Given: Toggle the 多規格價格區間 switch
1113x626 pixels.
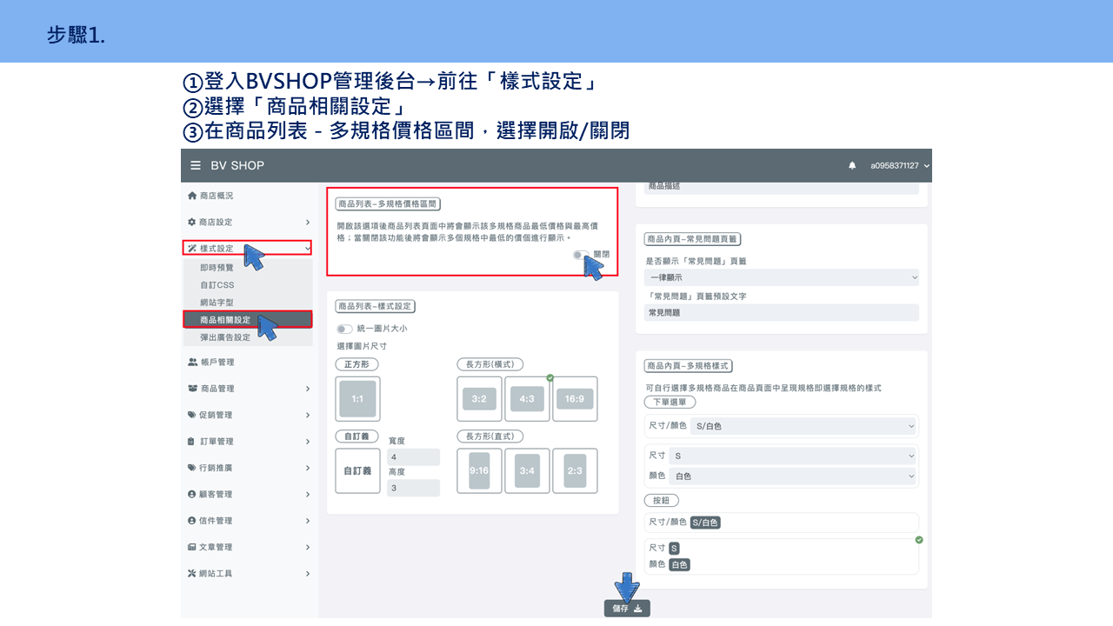Looking at the screenshot, I should tap(581, 255).
